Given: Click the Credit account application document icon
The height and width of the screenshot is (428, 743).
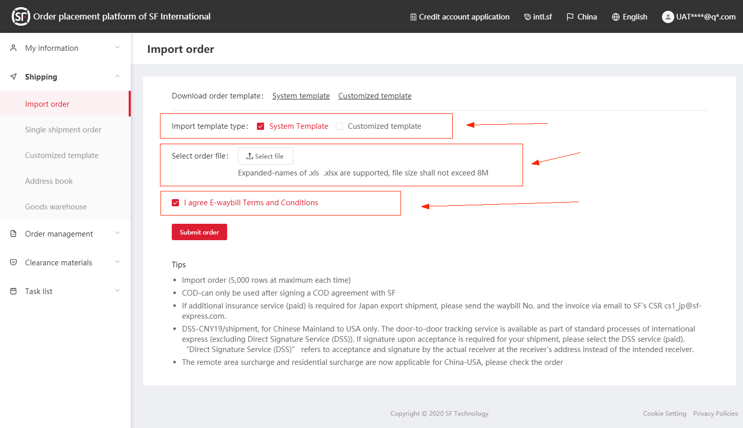Looking at the screenshot, I should click(413, 17).
